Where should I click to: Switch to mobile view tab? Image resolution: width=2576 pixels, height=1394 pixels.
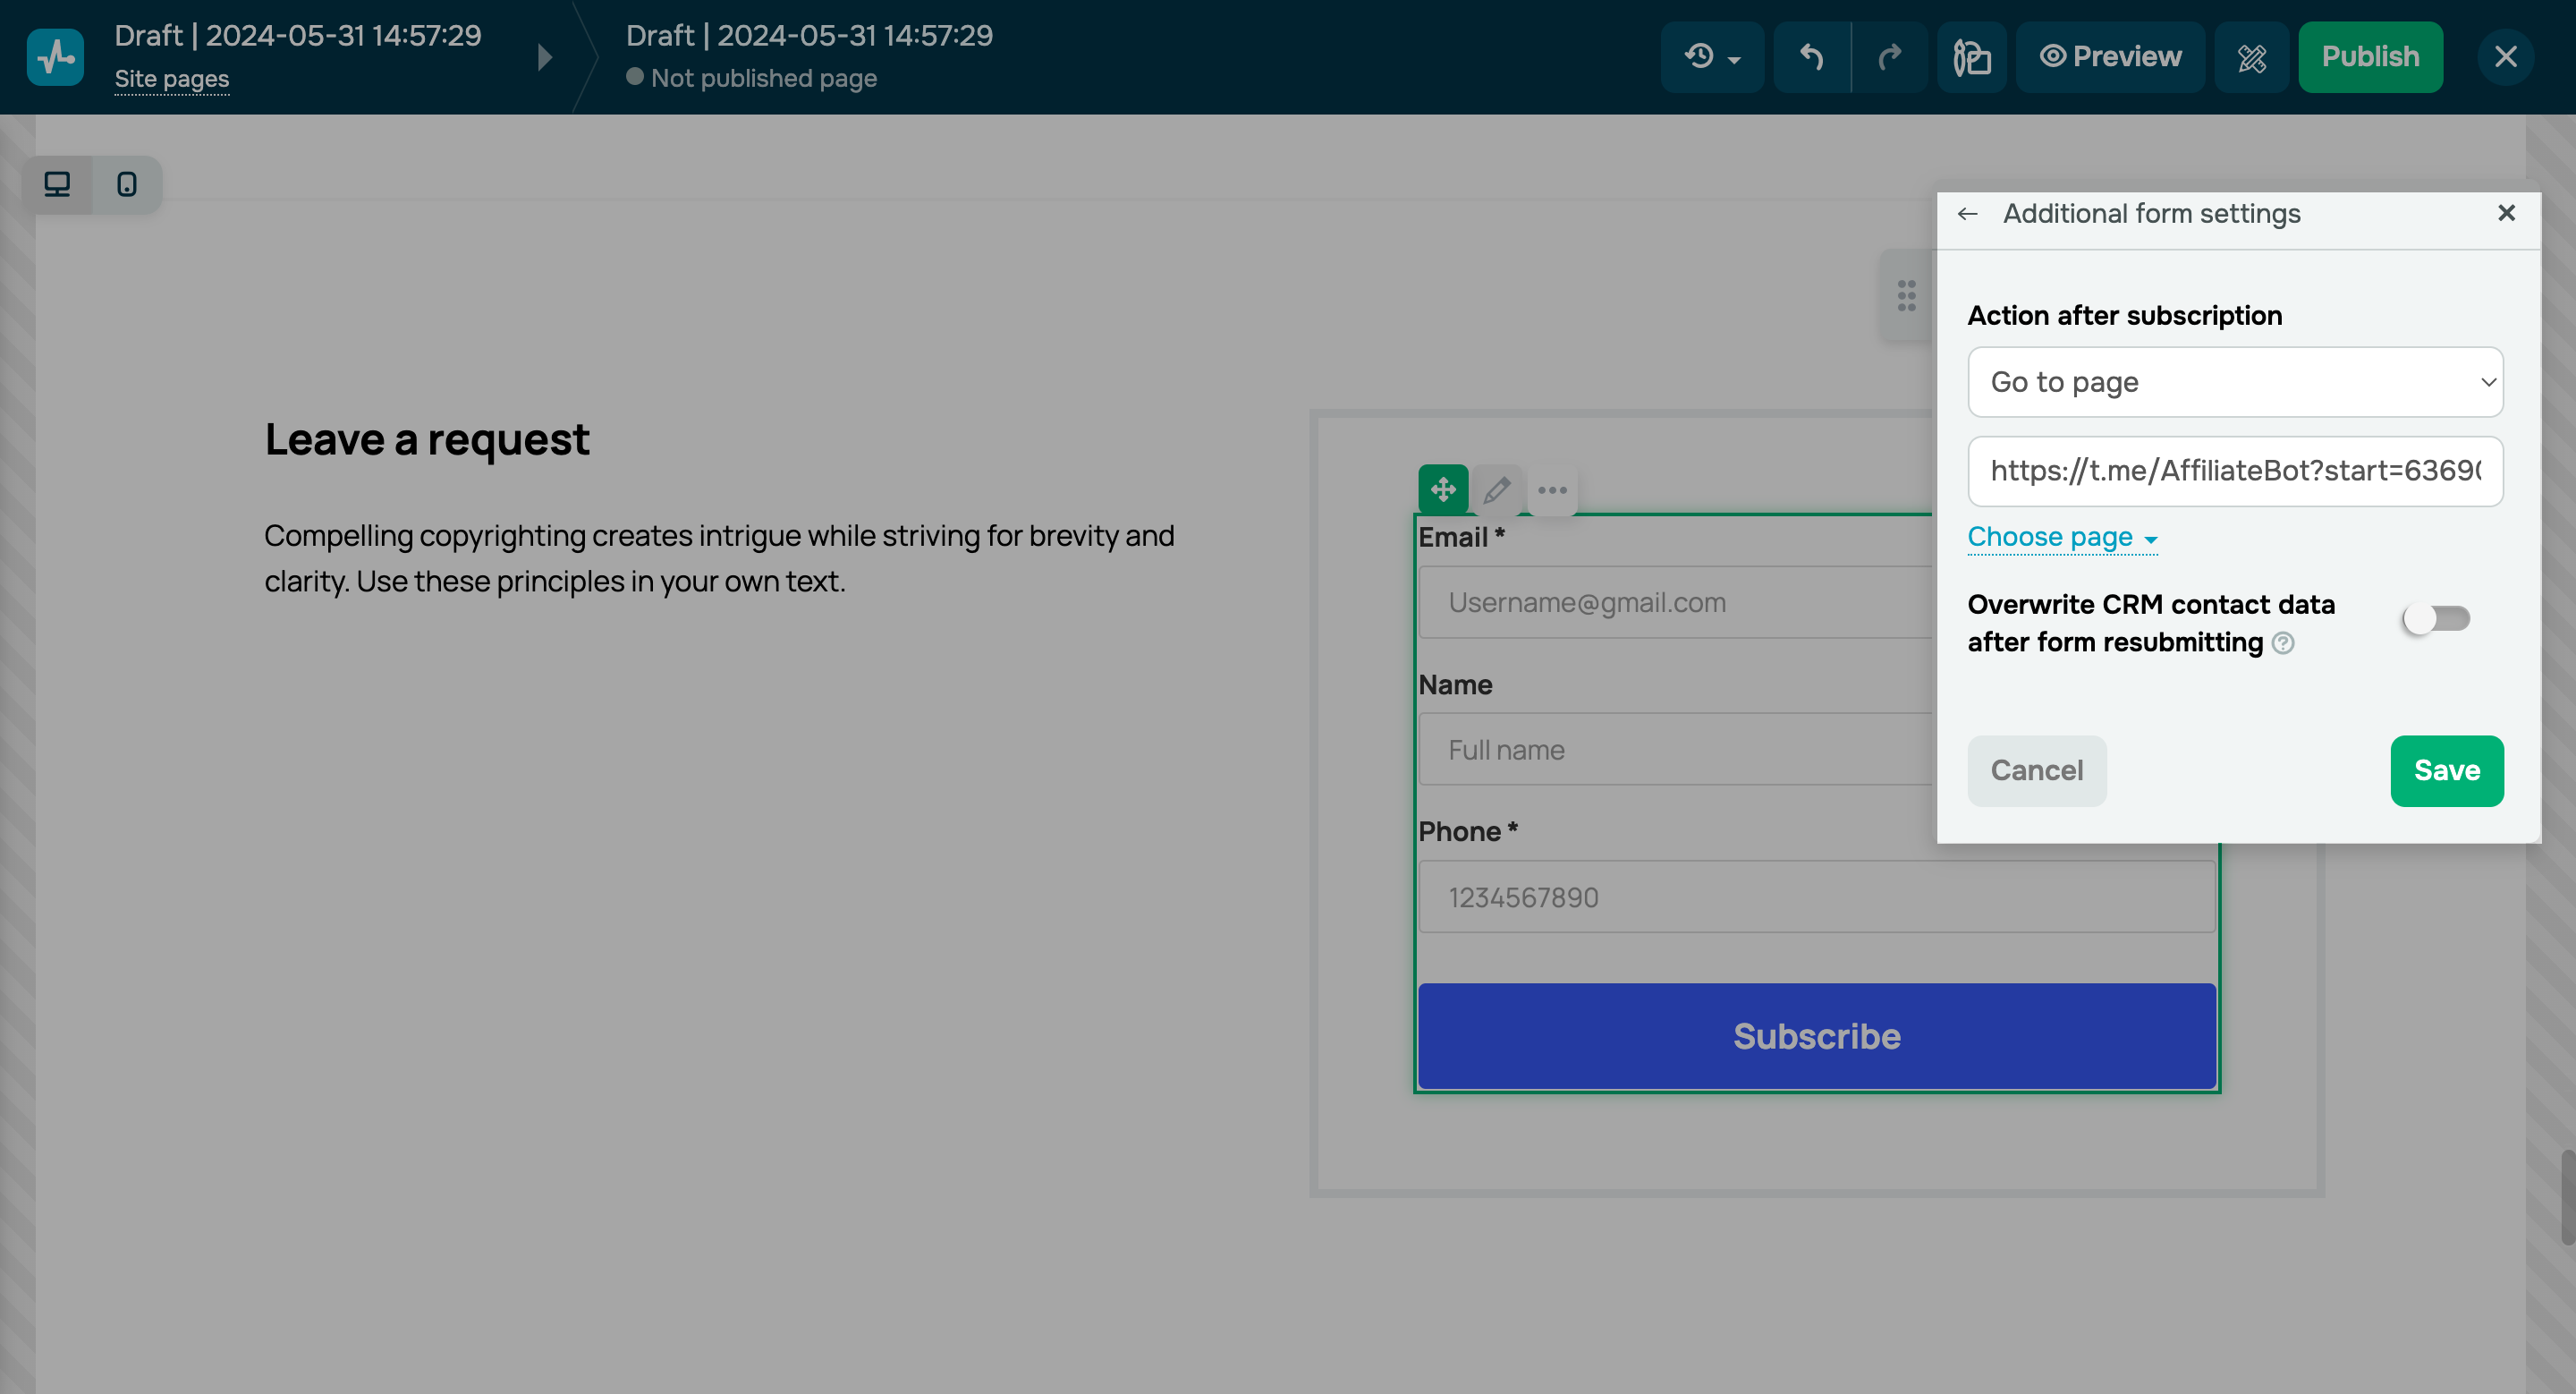point(126,184)
